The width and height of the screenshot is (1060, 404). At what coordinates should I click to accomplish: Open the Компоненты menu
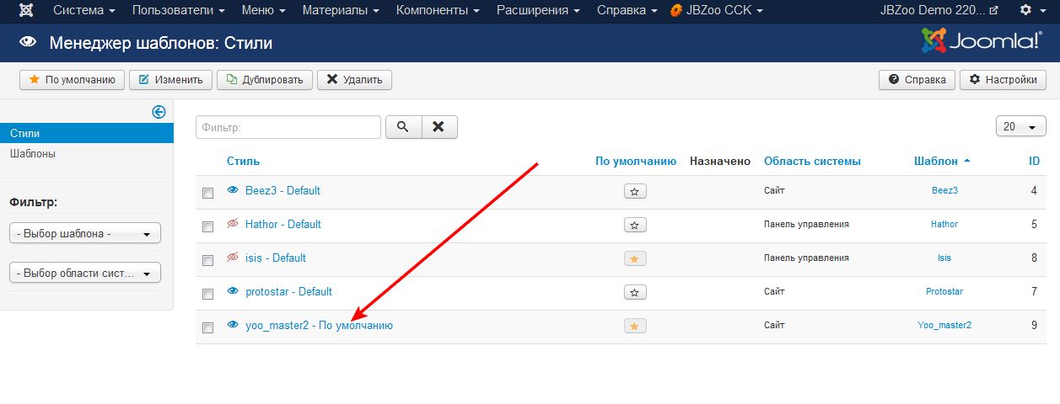[437, 11]
